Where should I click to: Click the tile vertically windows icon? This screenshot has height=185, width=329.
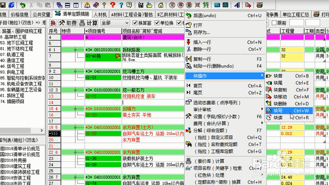pyautogui.click(x=76, y=5)
